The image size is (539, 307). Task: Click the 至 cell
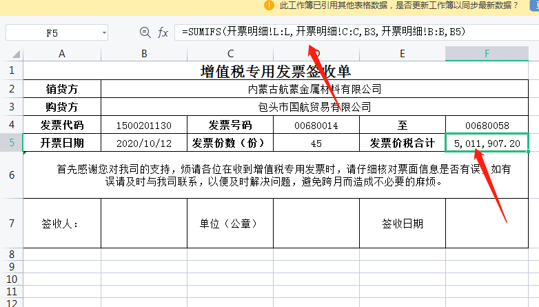pos(403,125)
